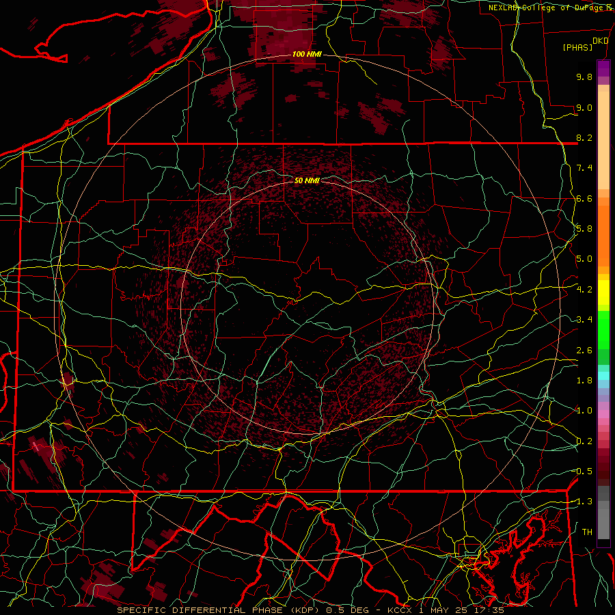
Task: Click the 100 NMI range ring label
Action: point(307,54)
